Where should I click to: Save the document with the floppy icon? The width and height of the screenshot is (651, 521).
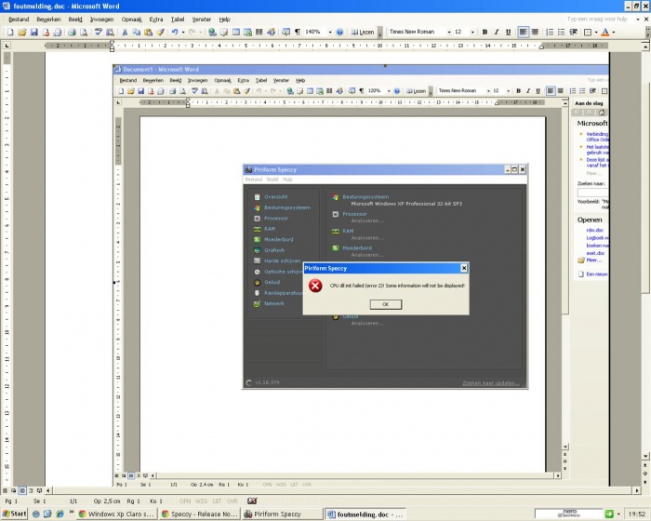click(x=34, y=32)
